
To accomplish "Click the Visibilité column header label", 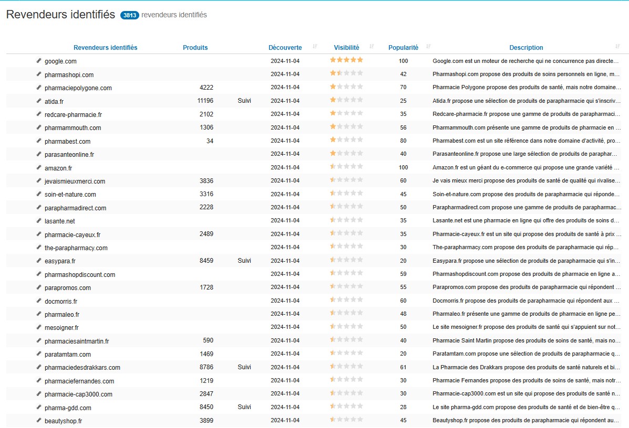I will coord(347,47).
